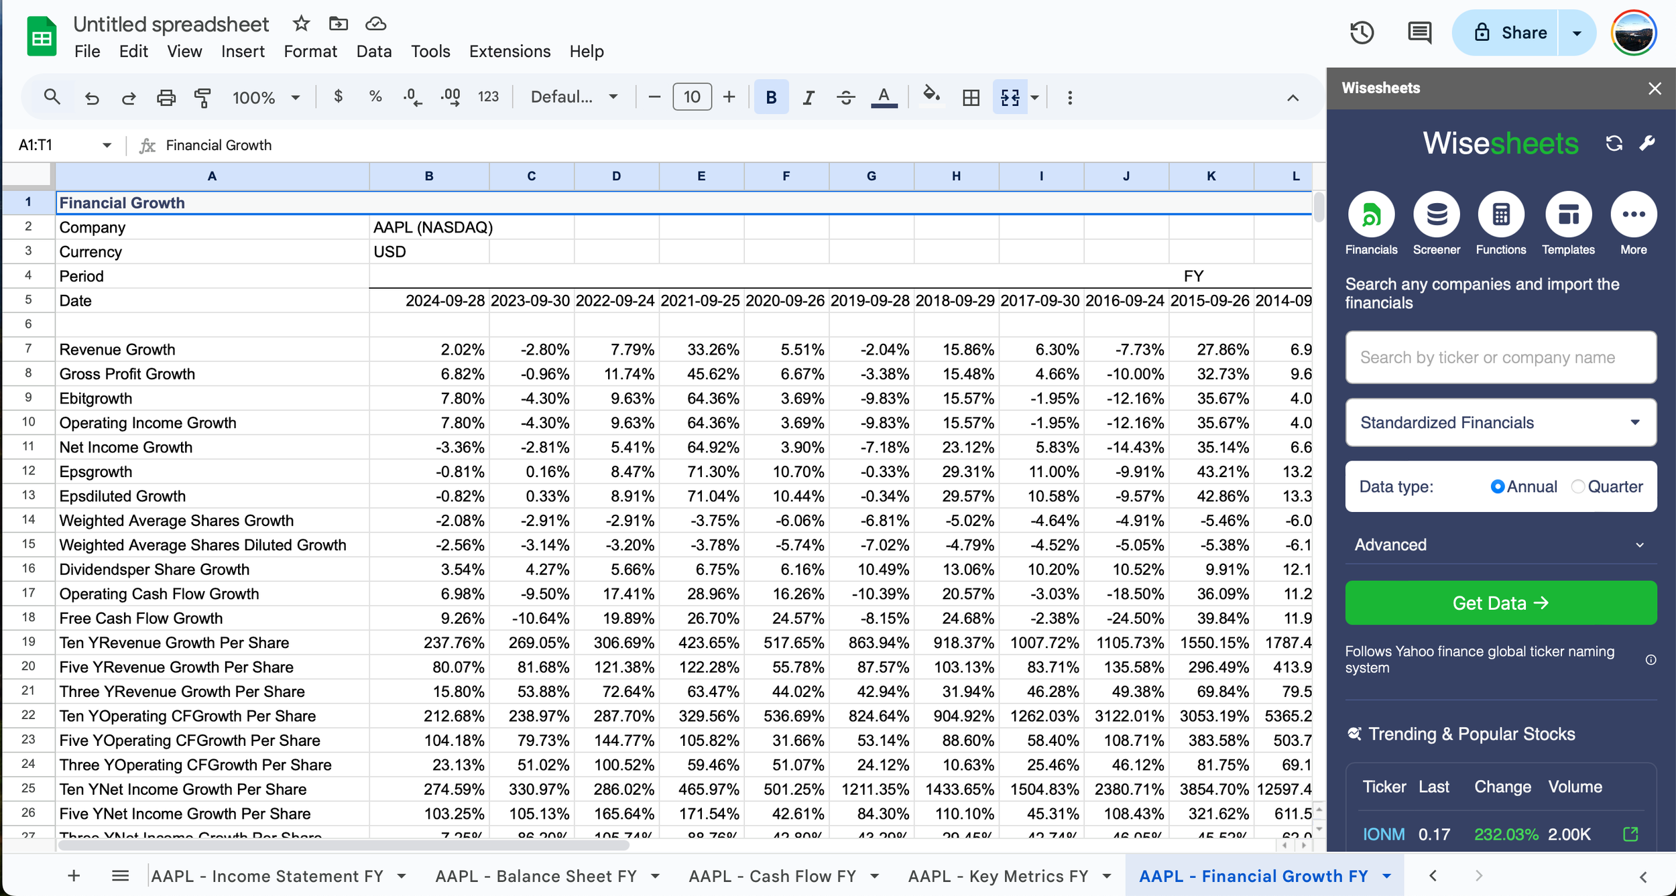Open the Standardized Financials dropdown
This screenshot has width=1676, height=896.
point(1500,422)
